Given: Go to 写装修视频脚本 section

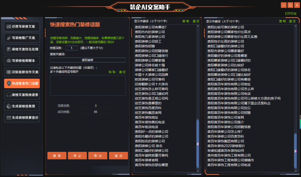Looking at the screenshot, I should pyautogui.click(x=22, y=61).
